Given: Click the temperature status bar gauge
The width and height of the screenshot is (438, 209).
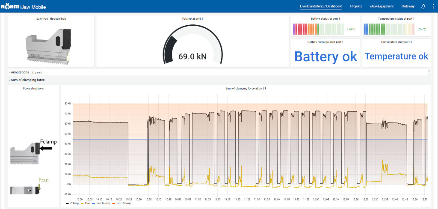Looking at the screenshot, I should click(389, 29).
